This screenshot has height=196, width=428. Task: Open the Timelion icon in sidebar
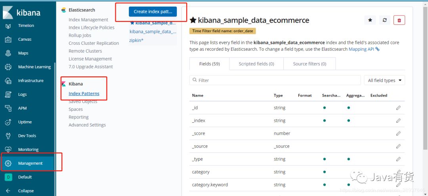click(8, 26)
